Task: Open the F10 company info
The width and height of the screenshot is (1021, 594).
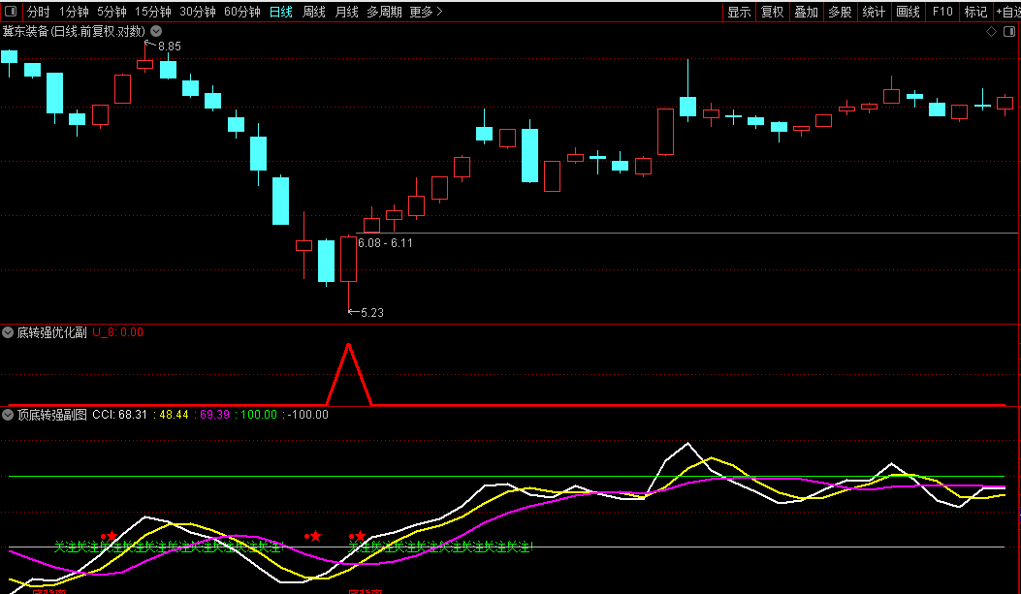Action: click(942, 12)
